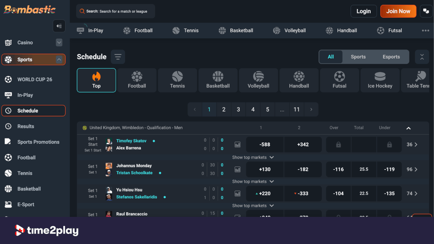Go to schedule page 2

coord(224,110)
